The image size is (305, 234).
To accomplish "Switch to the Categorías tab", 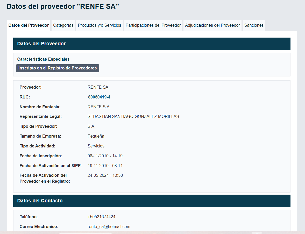I will [63, 25].
